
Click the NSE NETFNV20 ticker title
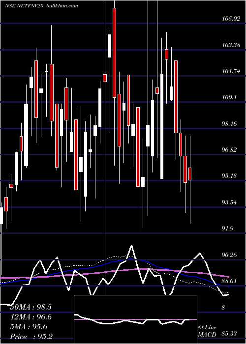coord(25,6)
